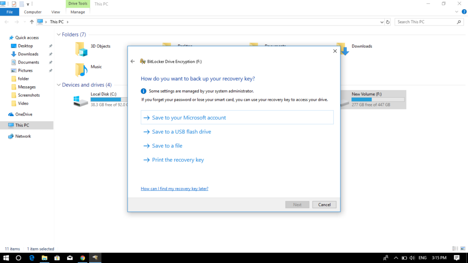Viewport: 468px width, 263px height.
Task: Open recent locations dropdown arrow
Action: (25, 22)
